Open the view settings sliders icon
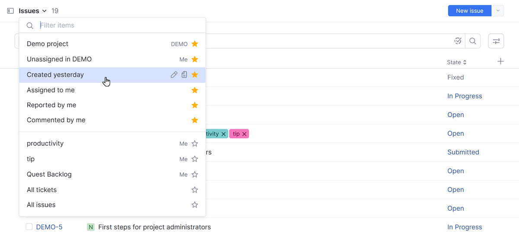Screen dimensions: 519x234 (496, 41)
